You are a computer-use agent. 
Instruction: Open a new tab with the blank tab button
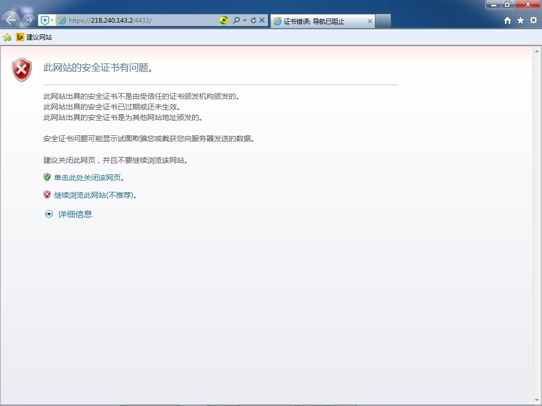coord(383,21)
